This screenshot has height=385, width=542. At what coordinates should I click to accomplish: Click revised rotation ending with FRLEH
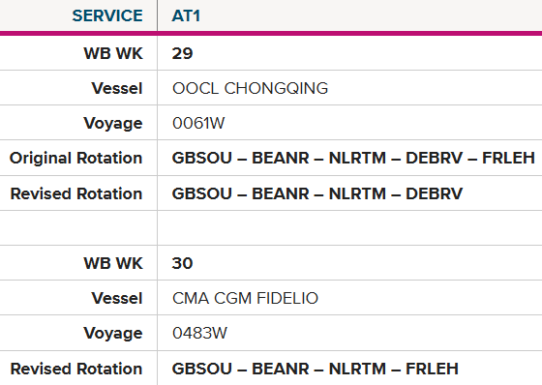pyautogui.click(x=315, y=369)
